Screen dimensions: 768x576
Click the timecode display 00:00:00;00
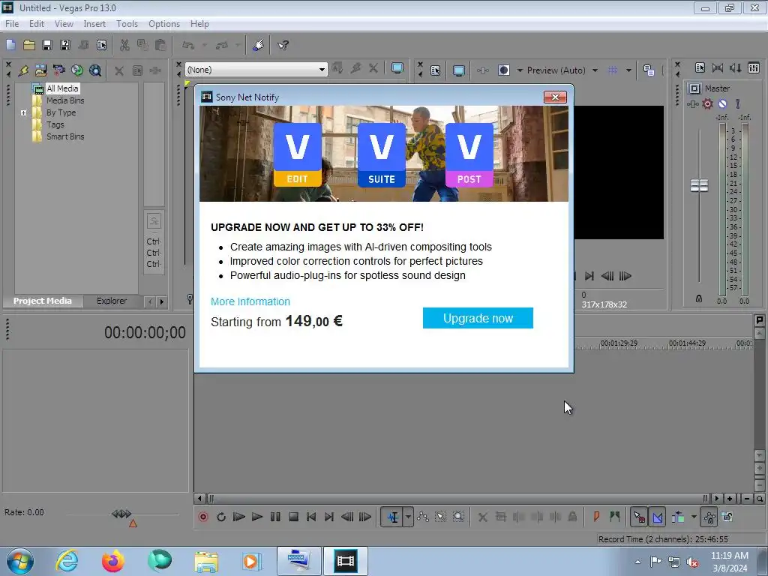(145, 332)
